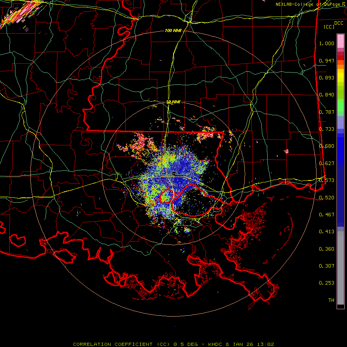Image resolution: width=347 pixels, height=347 pixels.
Task: Click the 0.733 value on the color scale
Action: [x=327, y=129]
